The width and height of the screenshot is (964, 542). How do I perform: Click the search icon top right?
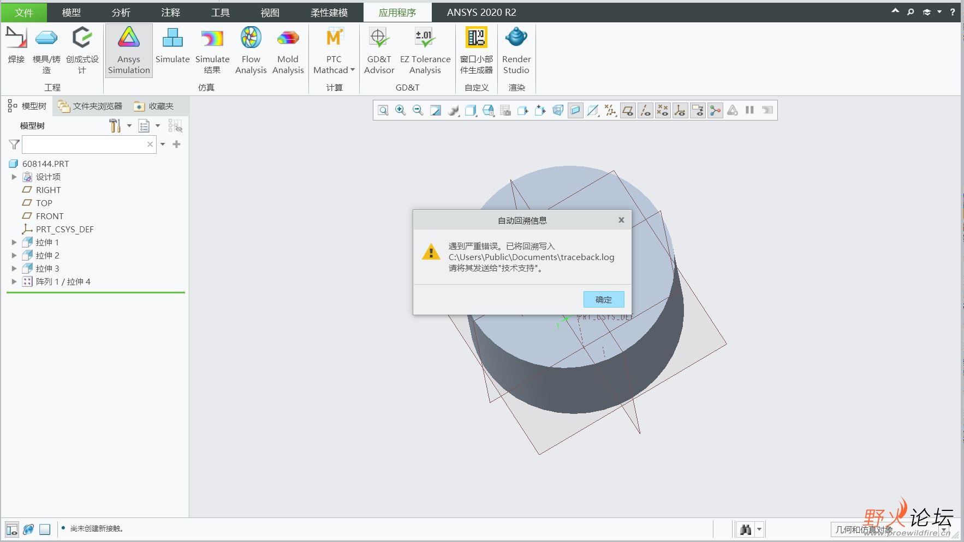pyautogui.click(x=911, y=12)
